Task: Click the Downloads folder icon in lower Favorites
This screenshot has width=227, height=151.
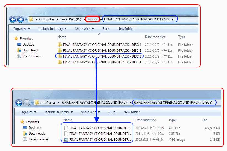Action: [x=25, y=133]
